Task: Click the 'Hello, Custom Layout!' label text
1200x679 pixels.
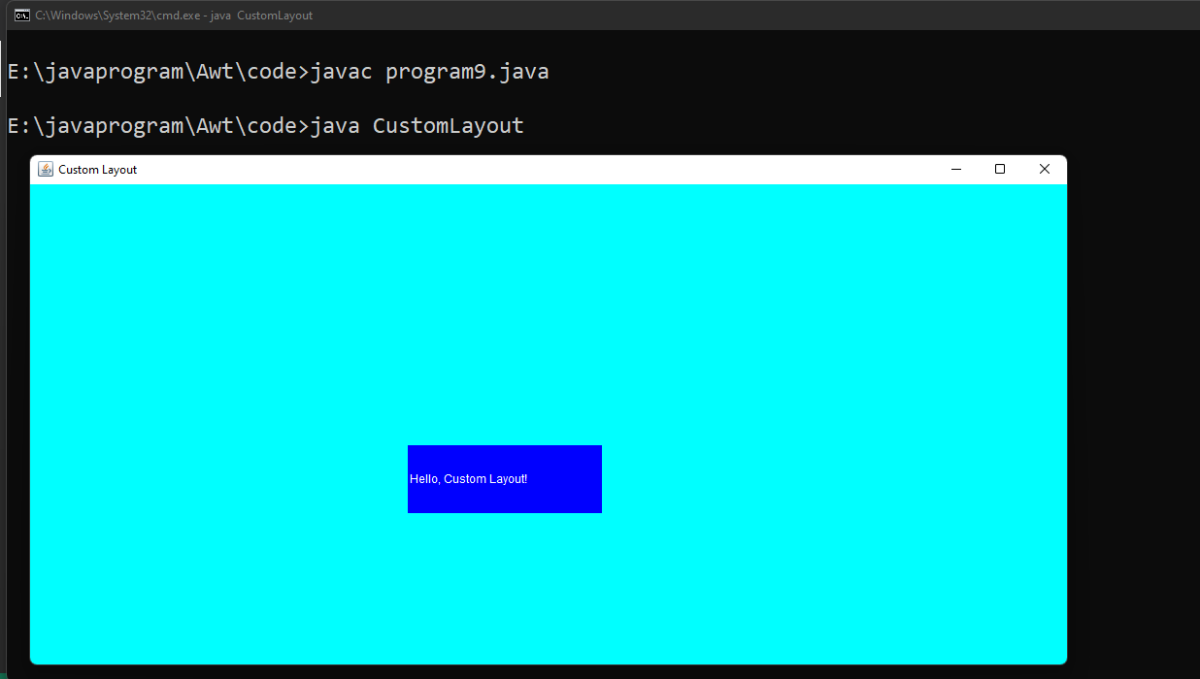Action: (x=468, y=479)
